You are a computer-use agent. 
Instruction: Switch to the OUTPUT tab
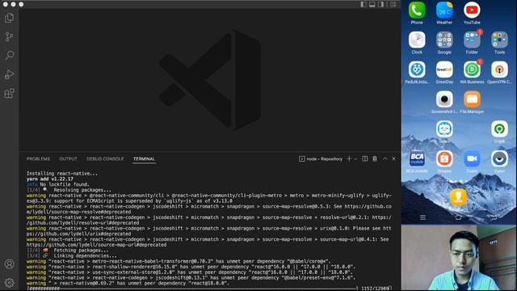point(68,159)
